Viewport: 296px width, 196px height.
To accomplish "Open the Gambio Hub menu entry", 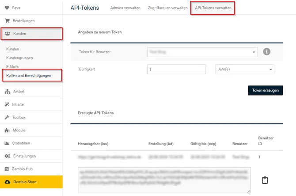I will point(31,169).
